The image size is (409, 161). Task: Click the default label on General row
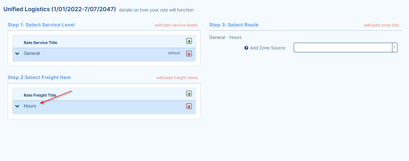click(x=174, y=53)
